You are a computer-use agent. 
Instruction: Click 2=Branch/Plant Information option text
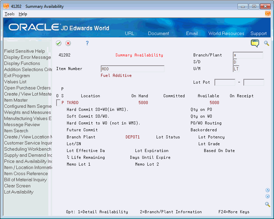tap(171, 212)
